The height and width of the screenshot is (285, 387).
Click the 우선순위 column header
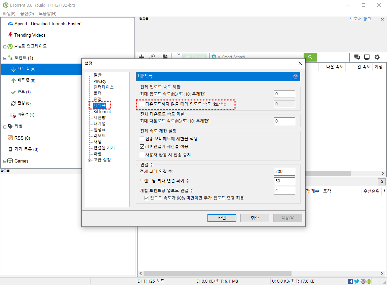click(371, 191)
